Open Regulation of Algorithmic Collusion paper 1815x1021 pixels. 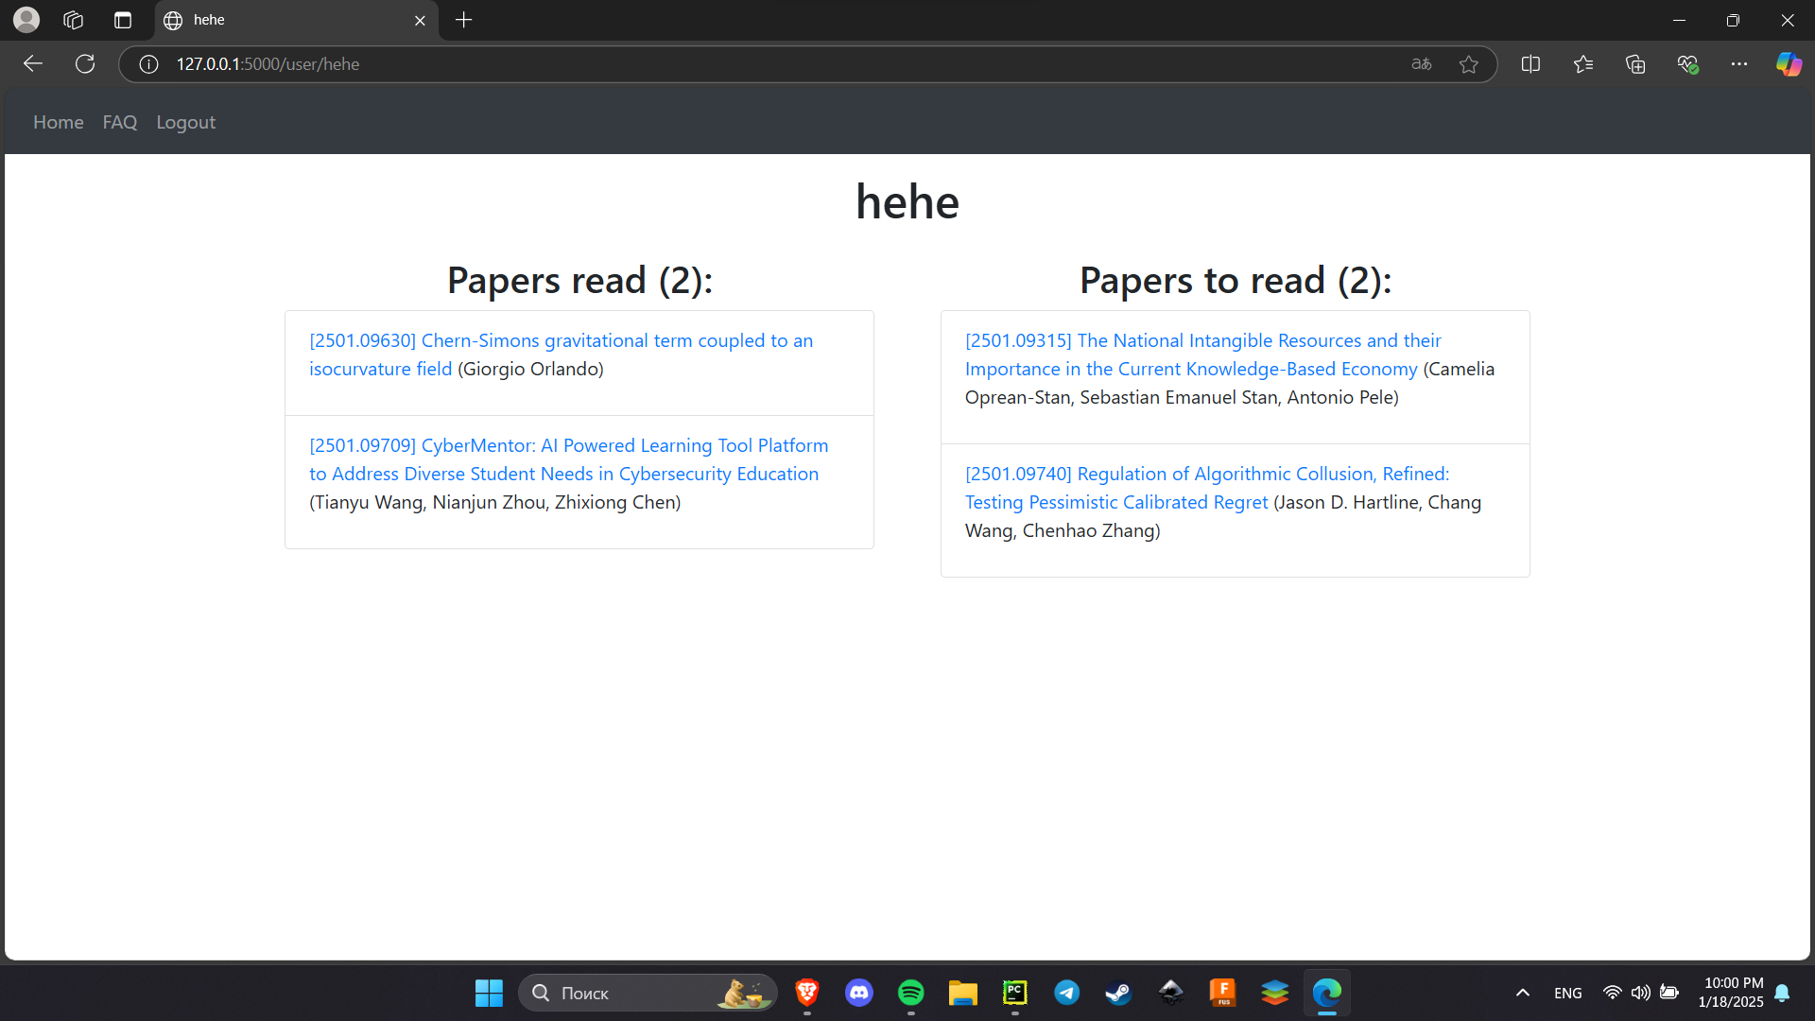(x=1206, y=474)
